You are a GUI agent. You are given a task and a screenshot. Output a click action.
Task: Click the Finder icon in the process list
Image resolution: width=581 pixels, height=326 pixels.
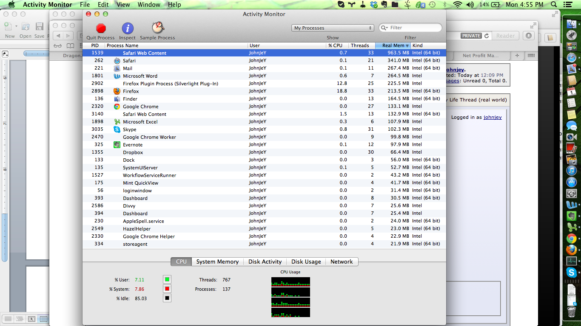point(117,99)
